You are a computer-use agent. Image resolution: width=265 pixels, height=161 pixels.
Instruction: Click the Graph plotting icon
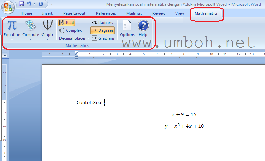47,25
